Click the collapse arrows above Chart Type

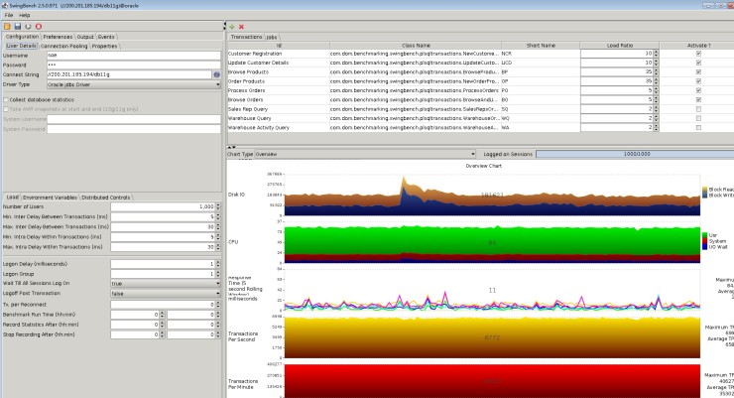pos(232,146)
